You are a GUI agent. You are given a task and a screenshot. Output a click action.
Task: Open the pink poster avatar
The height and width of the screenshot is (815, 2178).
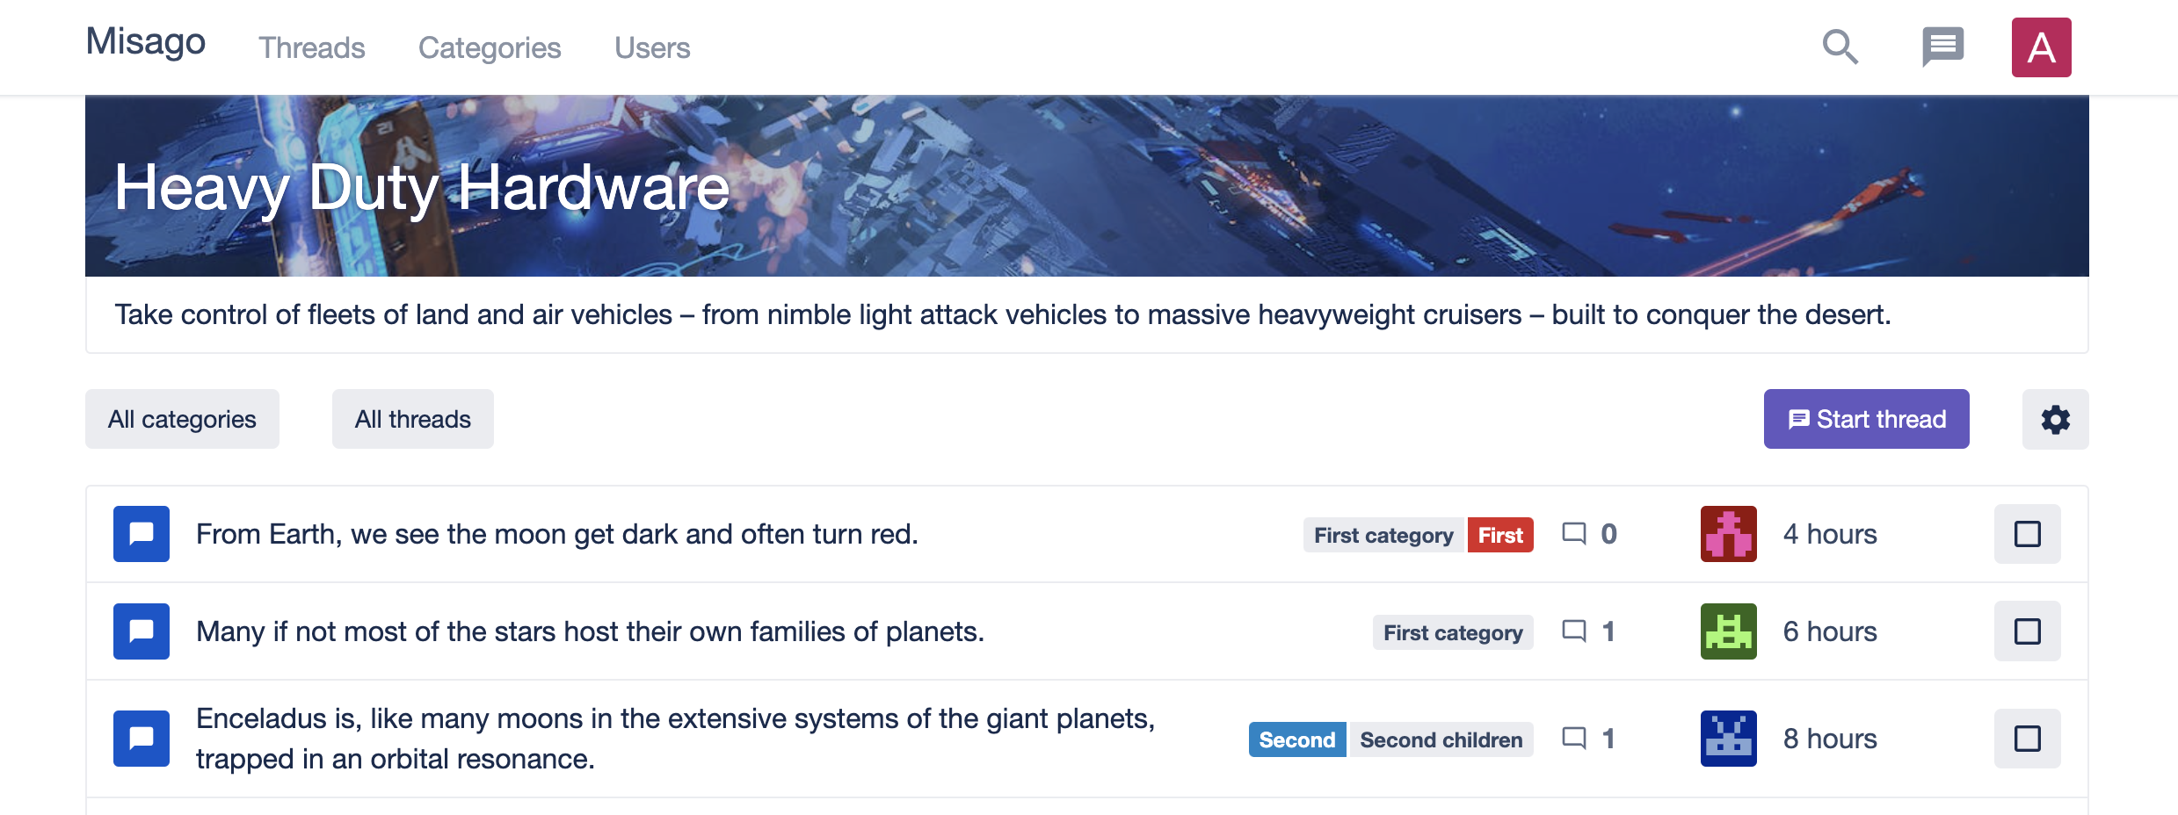click(x=1728, y=534)
